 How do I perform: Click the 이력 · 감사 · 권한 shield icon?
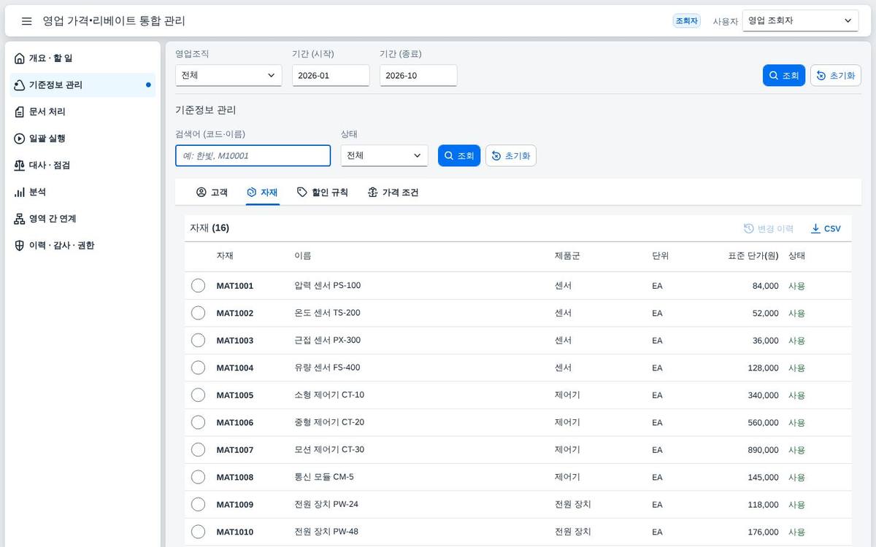coord(20,246)
